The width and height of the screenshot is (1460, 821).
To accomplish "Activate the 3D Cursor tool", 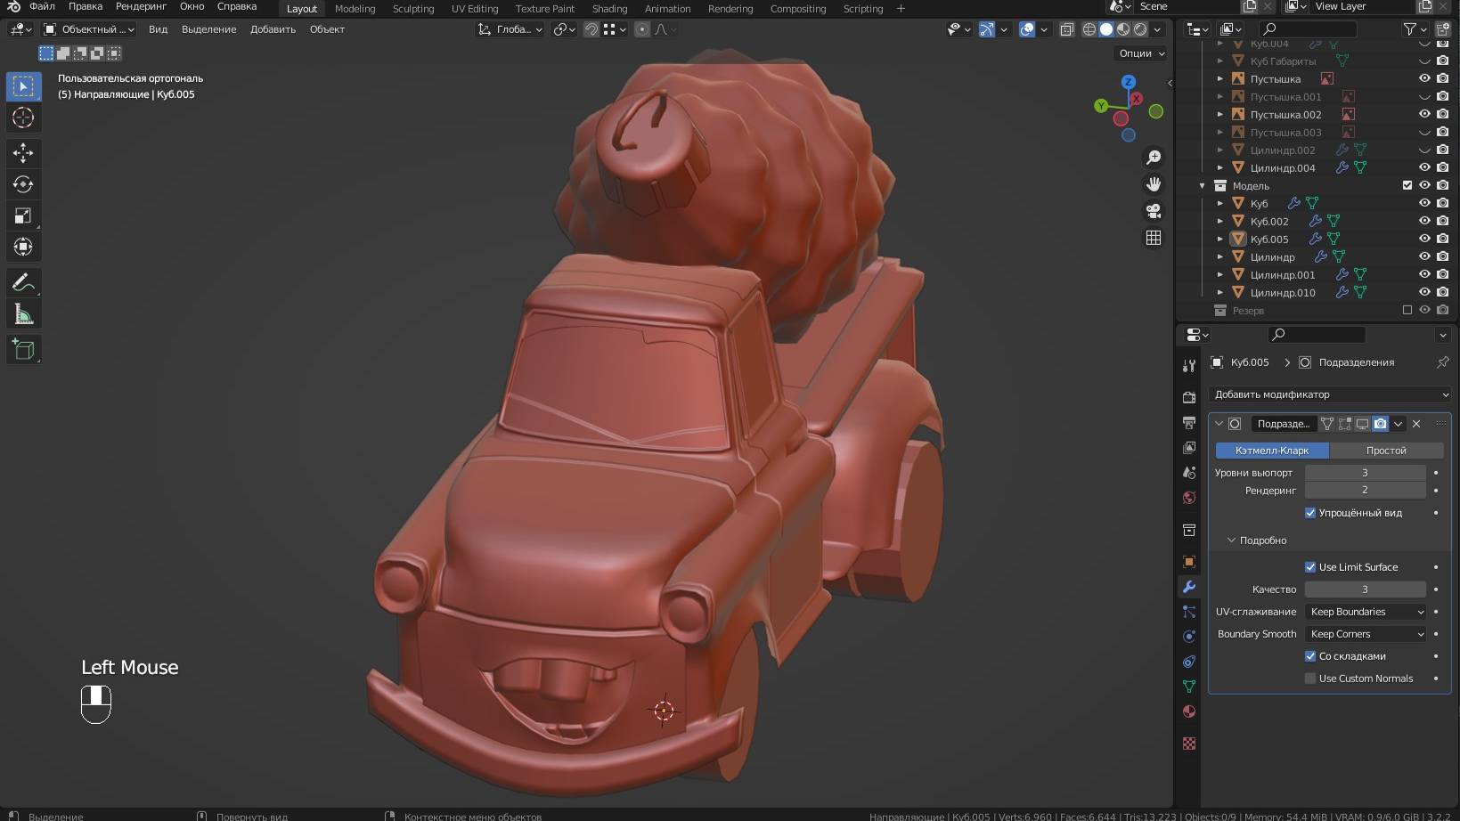I will (x=23, y=118).
